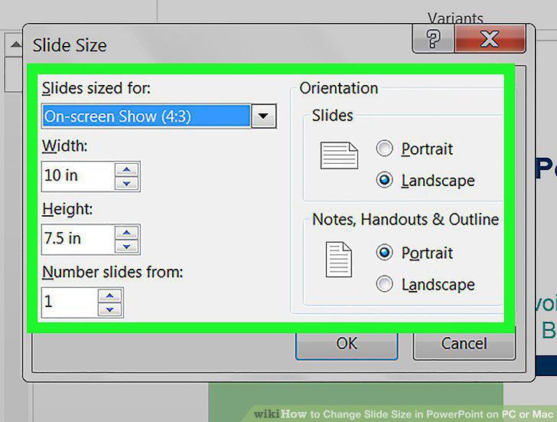Screen dimensions: 557x422
Task: Decrease Width with the down arrow
Action: (x=126, y=184)
